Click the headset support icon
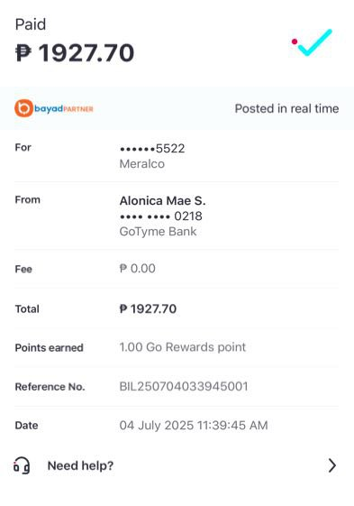 (x=22, y=465)
